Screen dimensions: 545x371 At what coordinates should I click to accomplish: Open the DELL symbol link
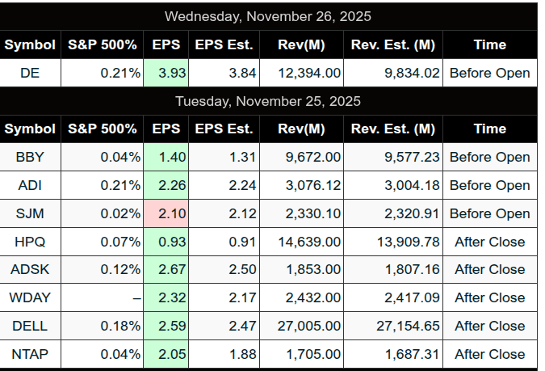point(30,326)
